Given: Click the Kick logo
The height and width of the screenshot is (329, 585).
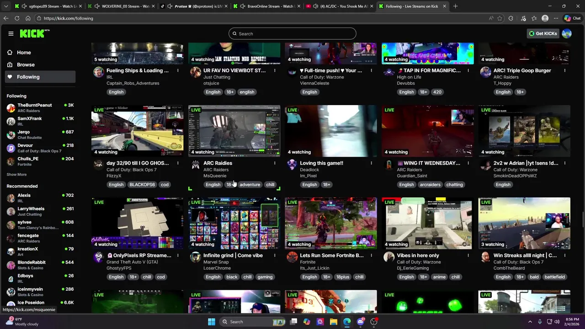Looking at the screenshot, I should [x=34, y=33].
